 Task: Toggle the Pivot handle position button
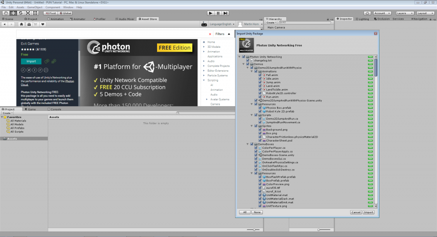pos(51,13)
